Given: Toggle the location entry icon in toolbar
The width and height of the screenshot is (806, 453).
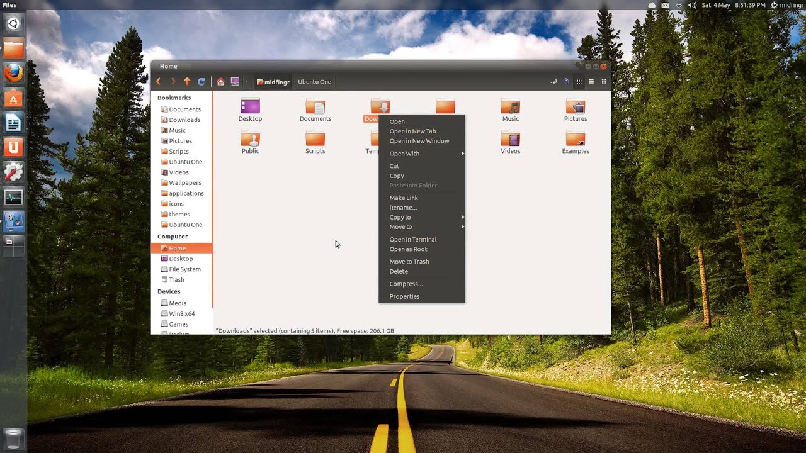Looking at the screenshot, I should point(553,82).
